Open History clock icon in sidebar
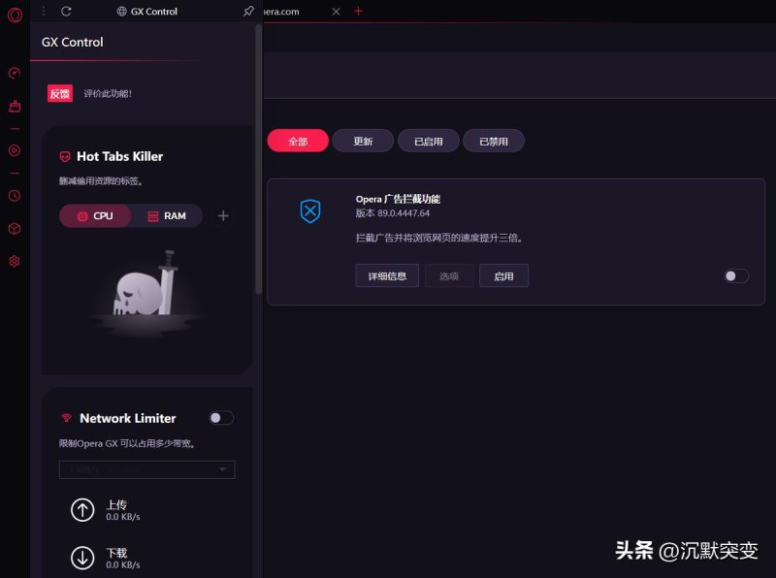The height and width of the screenshot is (578, 776). [15, 195]
